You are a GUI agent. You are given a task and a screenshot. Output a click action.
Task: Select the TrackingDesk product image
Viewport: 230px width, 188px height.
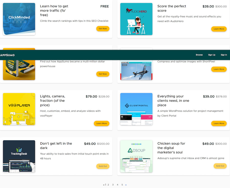click(x=19, y=156)
